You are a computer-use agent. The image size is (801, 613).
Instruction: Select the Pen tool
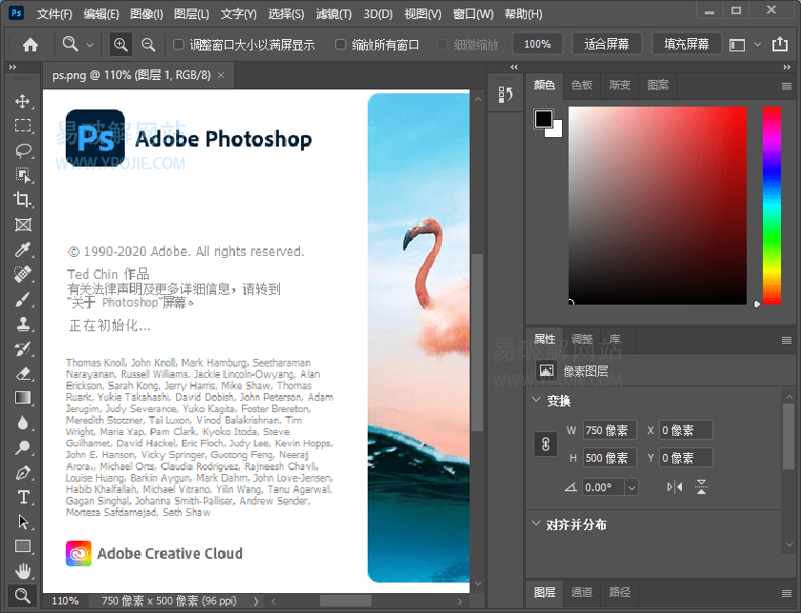tap(23, 472)
